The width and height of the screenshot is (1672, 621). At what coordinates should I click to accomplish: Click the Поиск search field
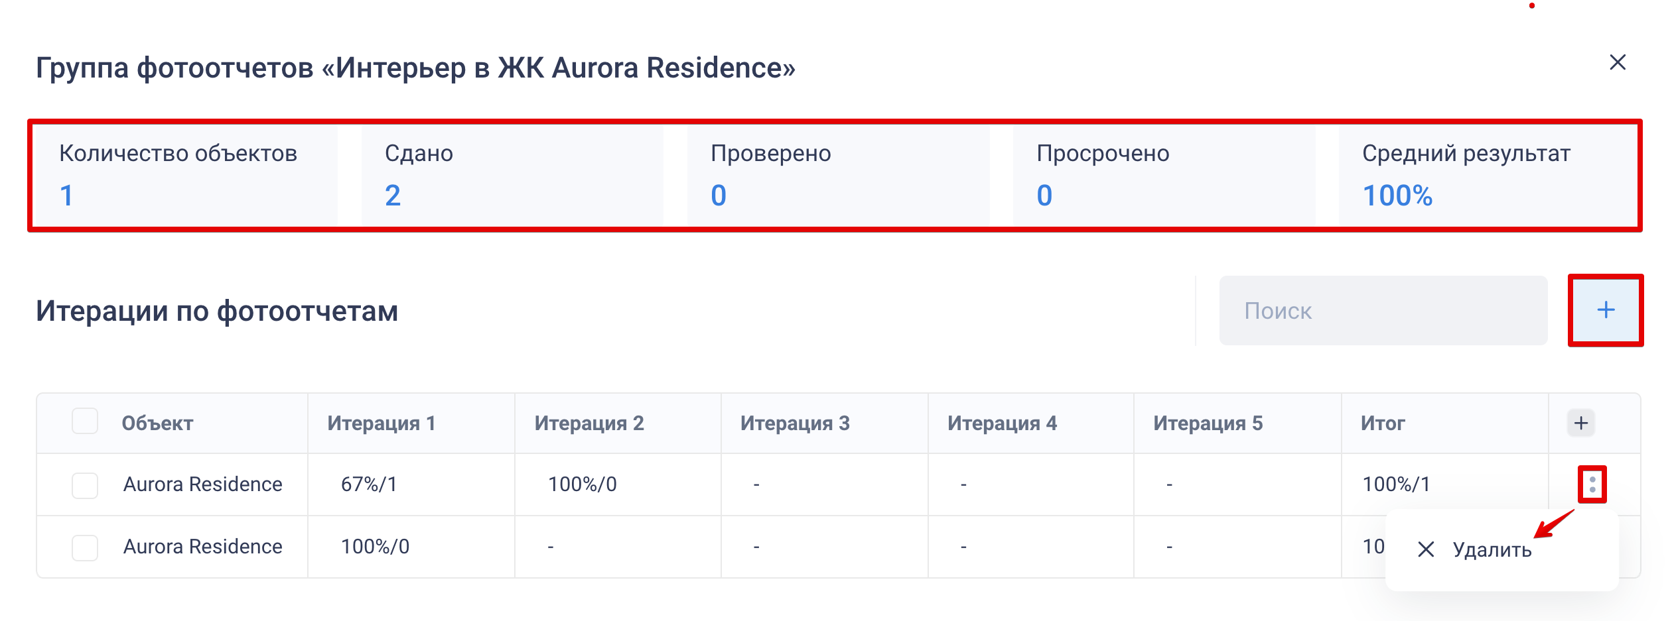coord(1383,311)
